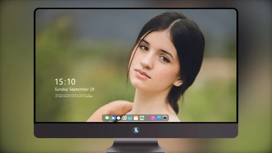Open the green Messages app in dock
This screenshot has height=153, width=272.
click(107, 118)
